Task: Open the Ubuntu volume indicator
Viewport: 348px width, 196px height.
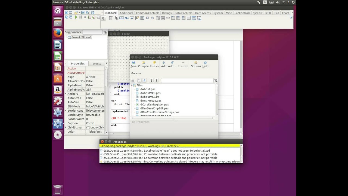Action: tap(278, 2)
